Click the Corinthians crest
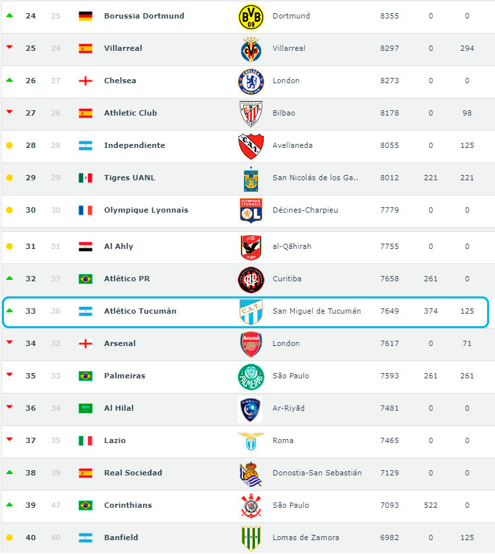The width and height of the screenshot is (495, 554). (x=251, y=506)
